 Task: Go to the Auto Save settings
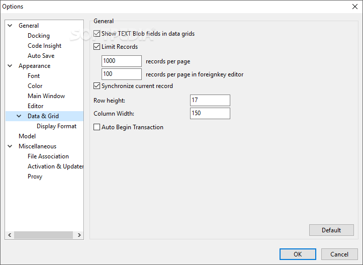(x=41, y=56)
